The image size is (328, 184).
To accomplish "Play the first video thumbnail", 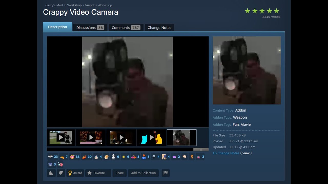I will 61,137.
